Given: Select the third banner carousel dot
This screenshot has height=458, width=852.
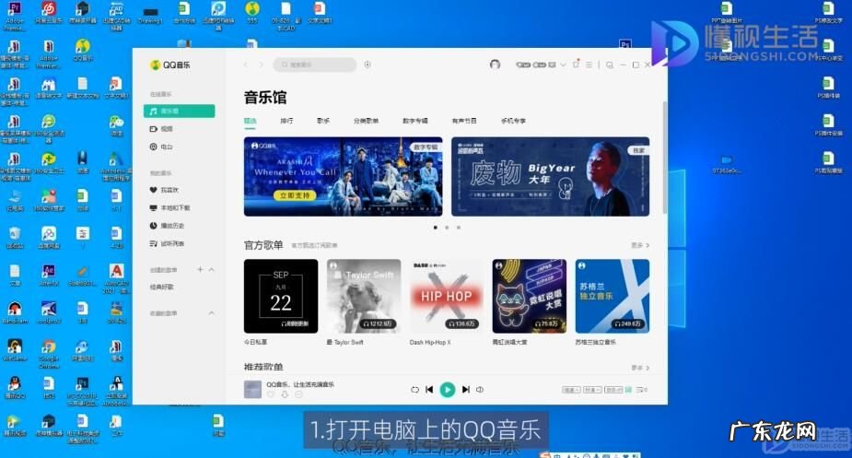Looking at the screenshot, I should (459, 228).
